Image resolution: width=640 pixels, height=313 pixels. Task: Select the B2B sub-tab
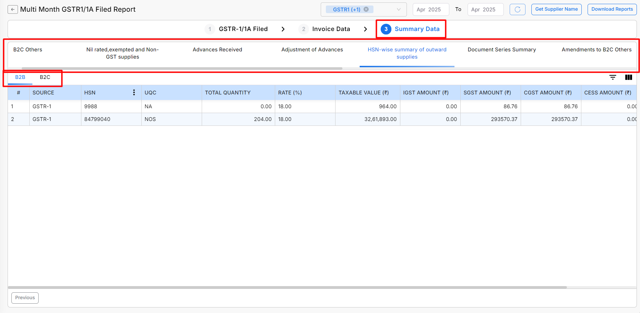[20, 77]
